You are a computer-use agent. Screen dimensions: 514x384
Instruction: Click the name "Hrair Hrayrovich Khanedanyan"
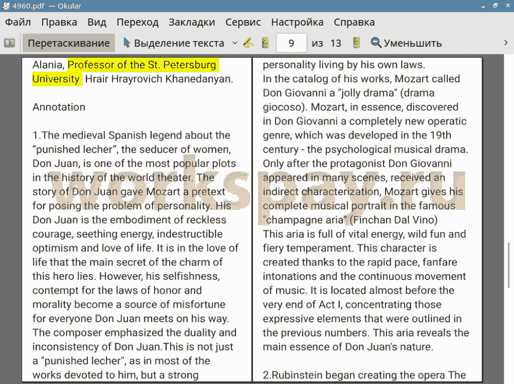[158, 79]
